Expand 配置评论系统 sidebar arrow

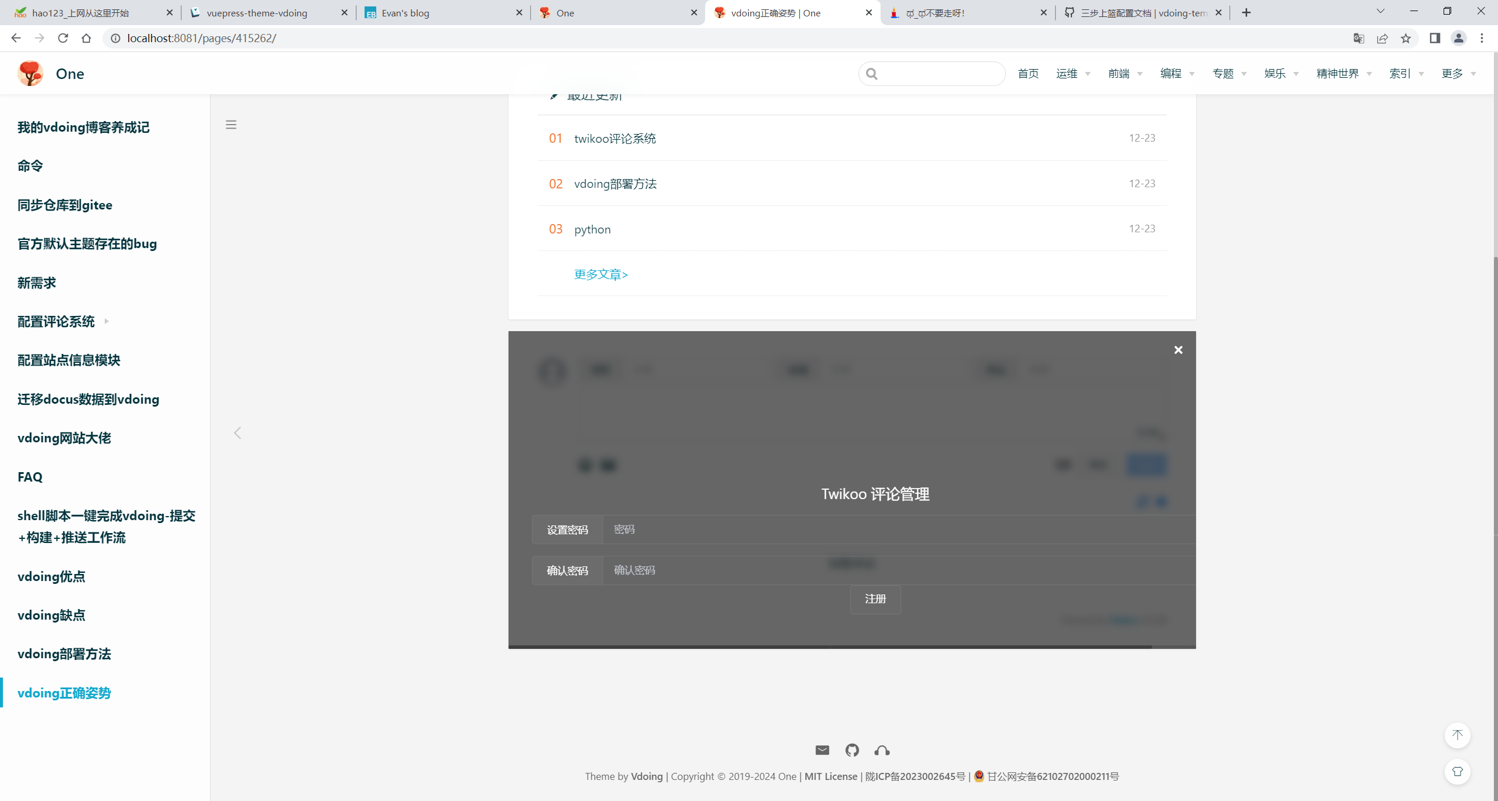click(x=106, y=321)
